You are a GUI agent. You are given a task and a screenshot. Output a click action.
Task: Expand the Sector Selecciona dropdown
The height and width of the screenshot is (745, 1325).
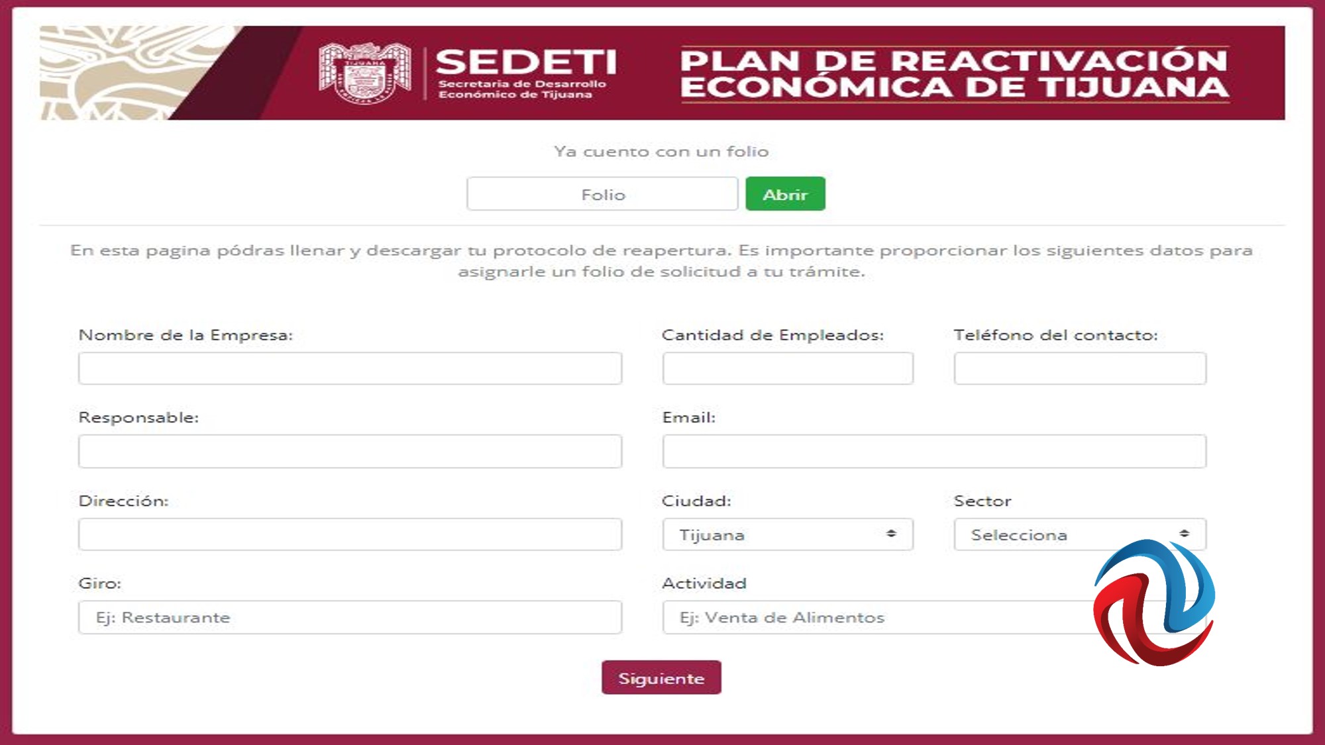[x=1079, y=534]
